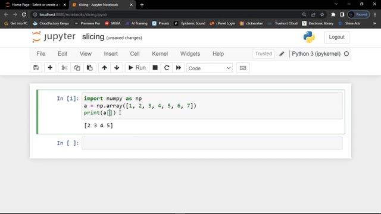The image size is (381, 214).
Task: Select the In [1]: prompt
Action: 68,99
